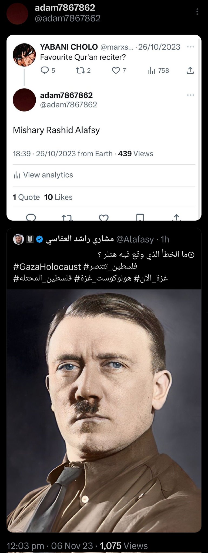Share the reply via bottom share icon
This screenshot has height=553, width=208.
(x=176, y=217)
